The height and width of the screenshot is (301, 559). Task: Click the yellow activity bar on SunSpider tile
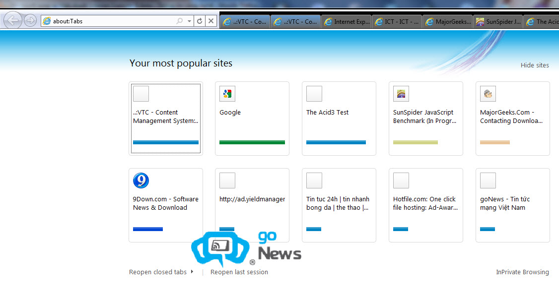point(416,142)
